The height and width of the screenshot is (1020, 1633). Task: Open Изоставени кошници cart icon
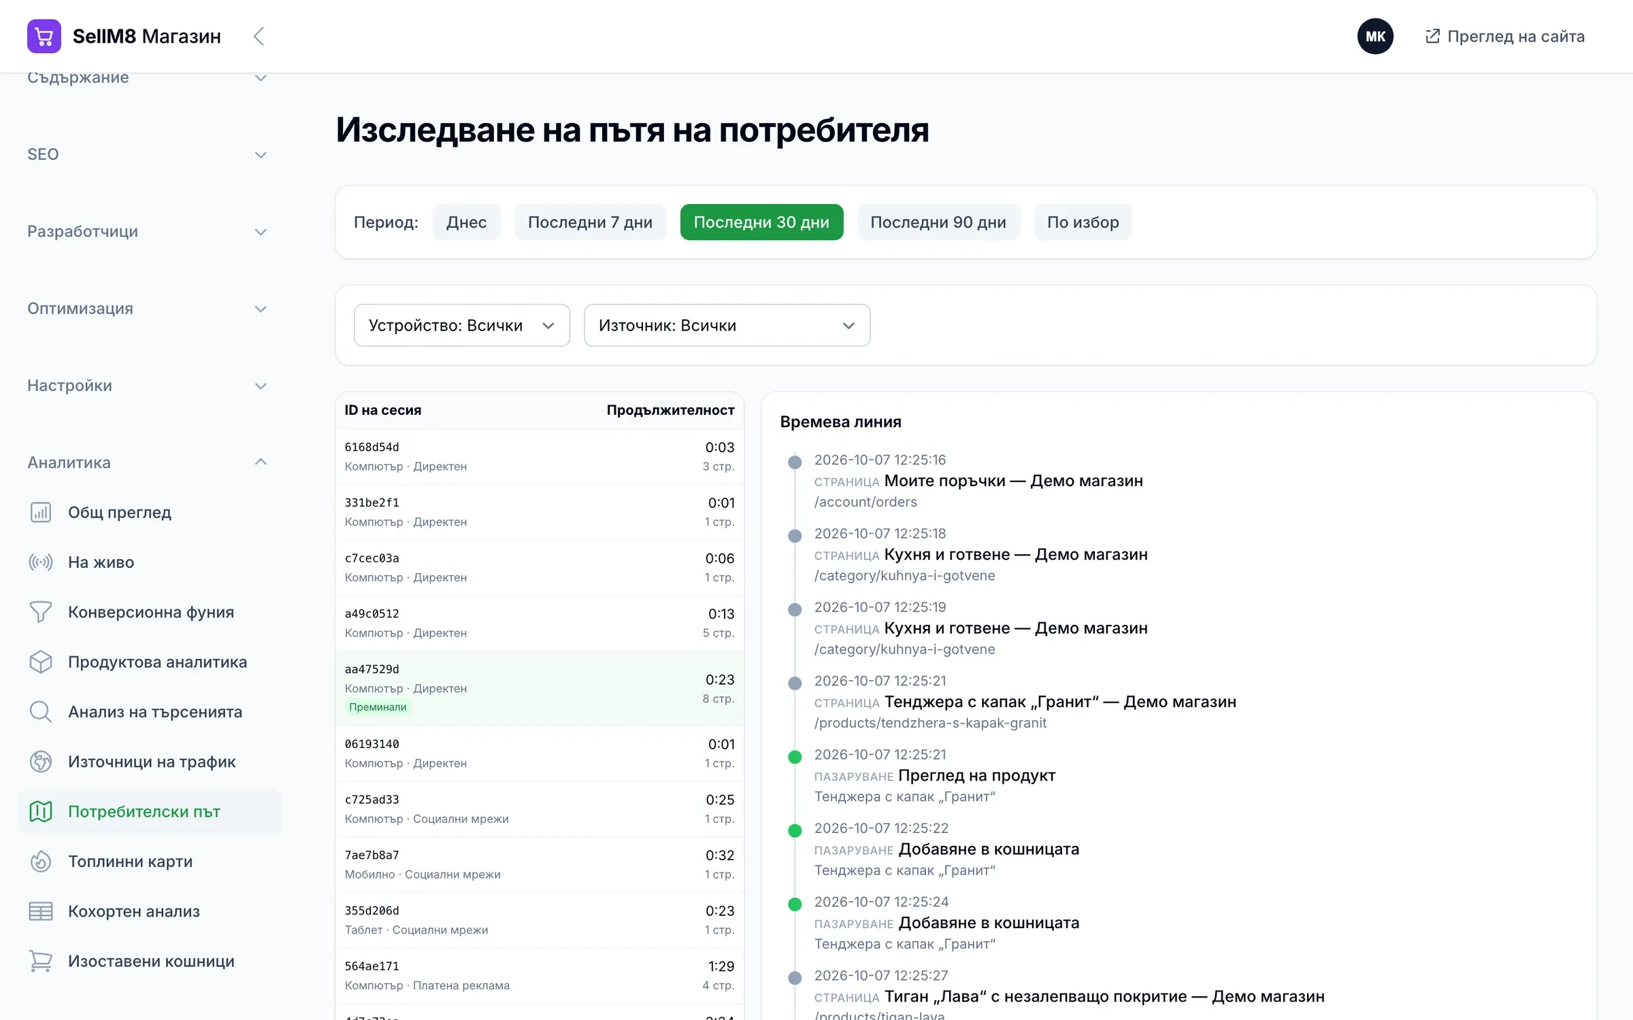pyautogui.click(x=41, y=961)
